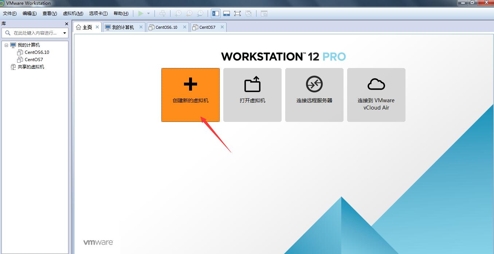
Task: Click the console view toolbar icon
Action: click(264, 13)
